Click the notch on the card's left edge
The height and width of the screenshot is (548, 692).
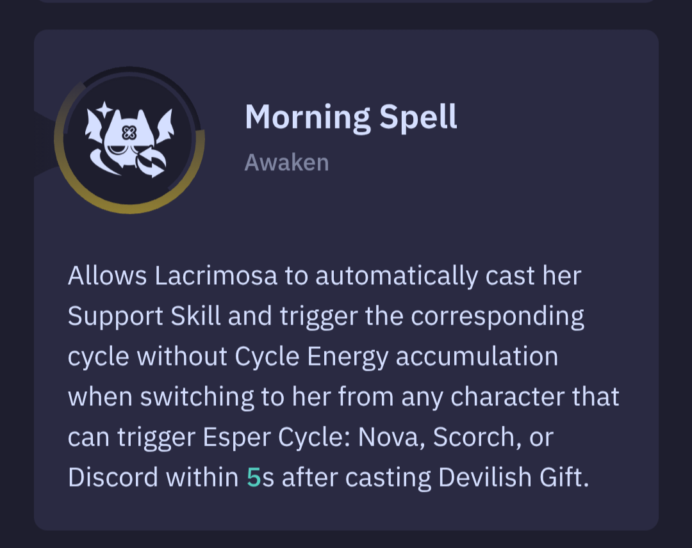pos(44,143)
